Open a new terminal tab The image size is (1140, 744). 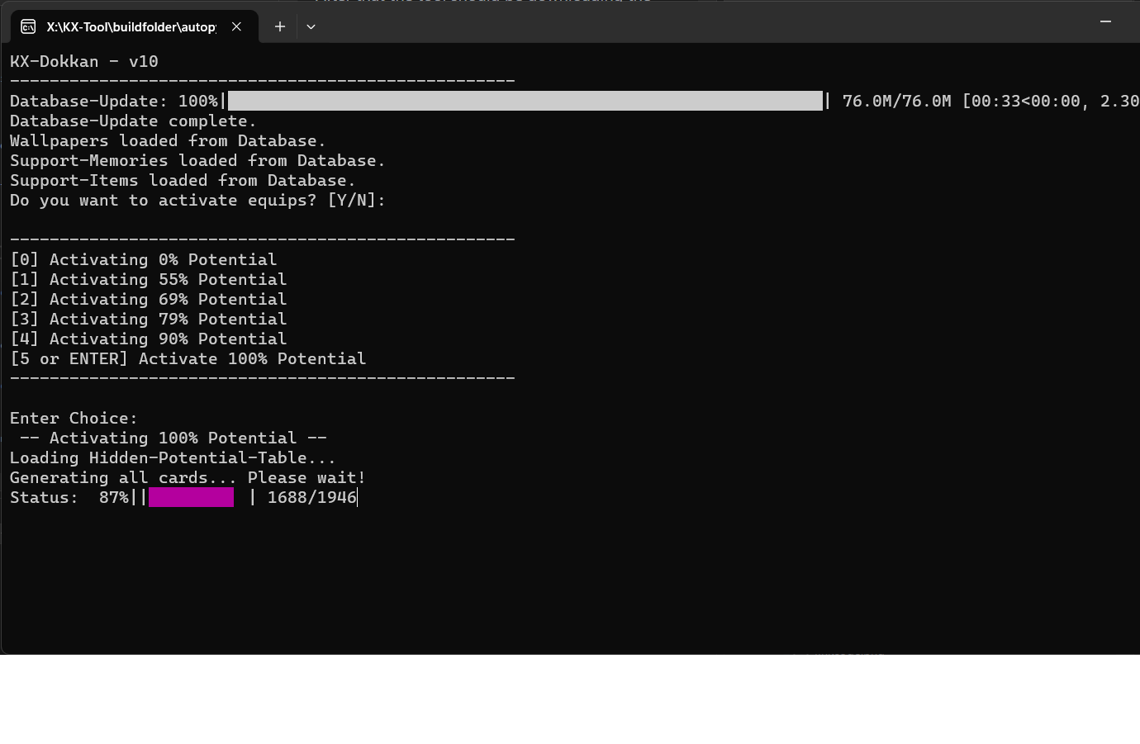click(x=280, y=26)
